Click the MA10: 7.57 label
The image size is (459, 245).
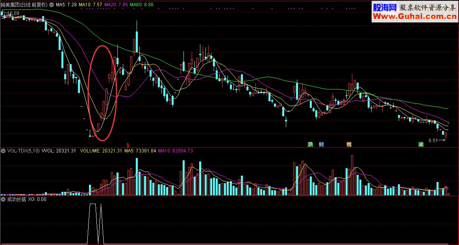(x=91, y=5)
